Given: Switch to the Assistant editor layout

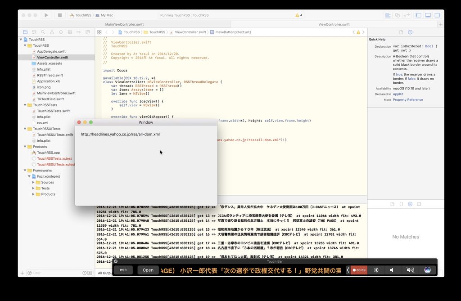Looking at the screenshot, I should 397,15.
